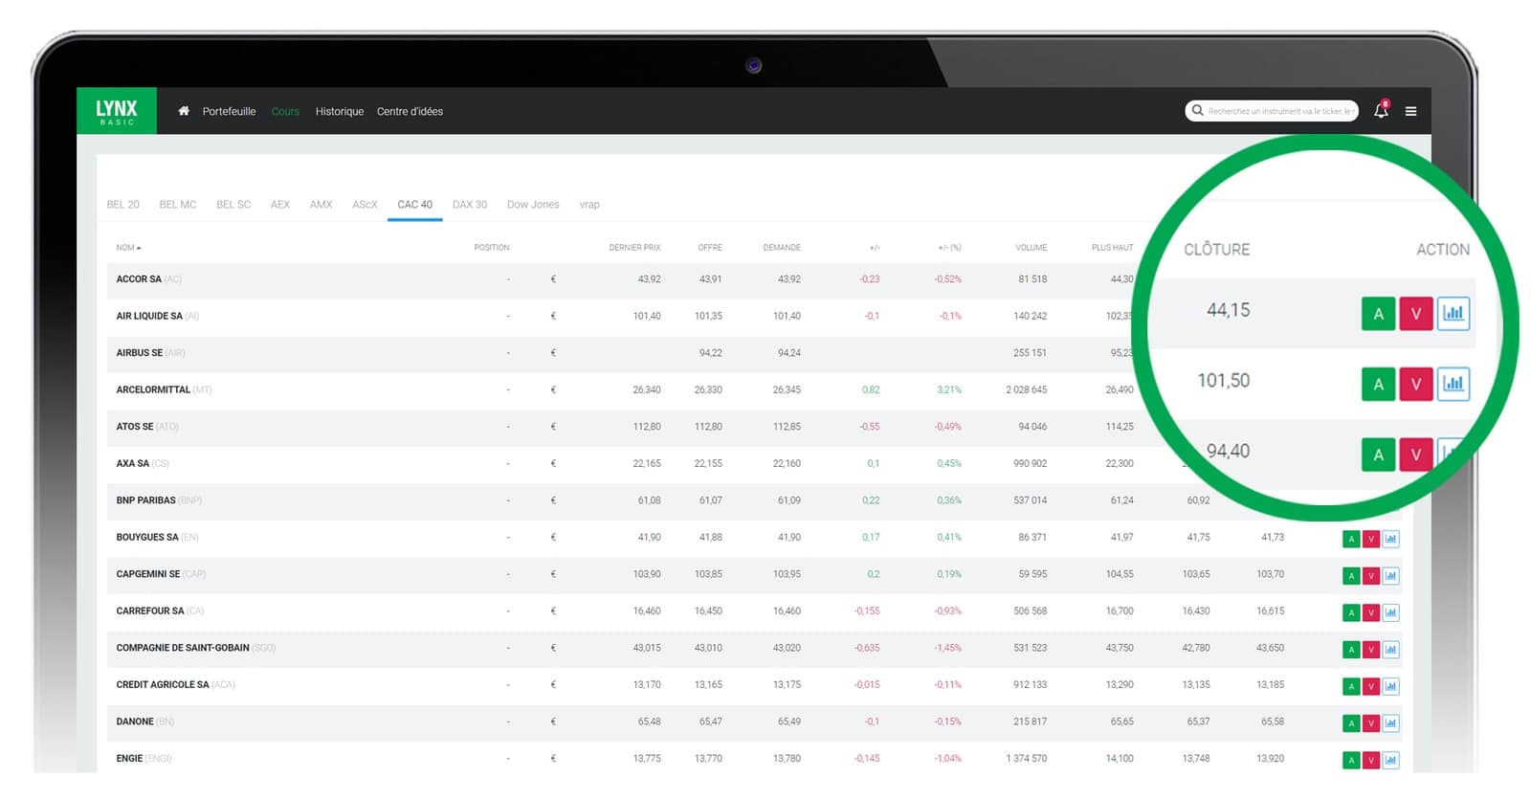Switch to the vrap tab

[x=589, y=205]
